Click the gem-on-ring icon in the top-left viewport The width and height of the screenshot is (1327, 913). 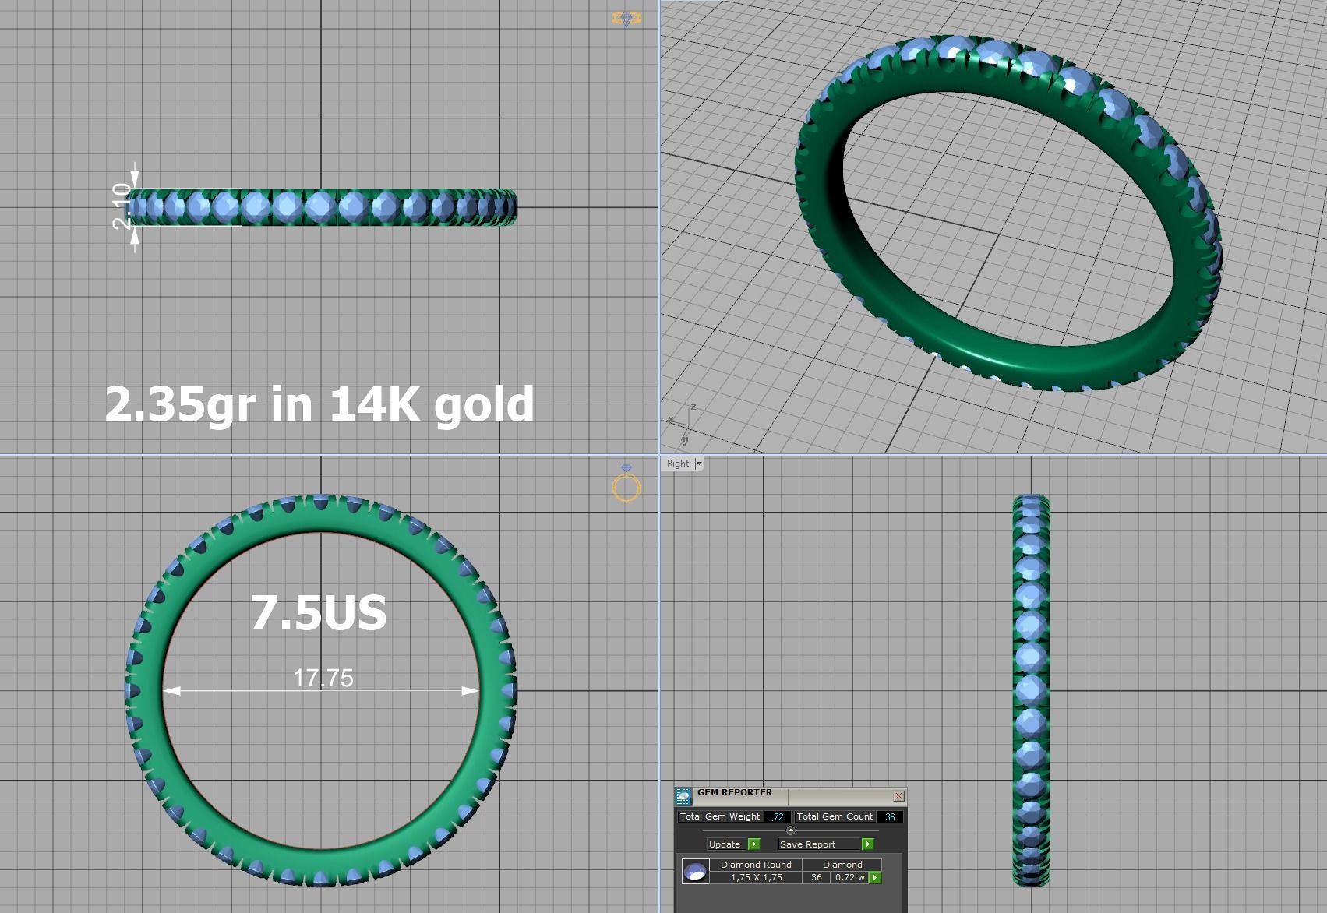pos(626,18)
